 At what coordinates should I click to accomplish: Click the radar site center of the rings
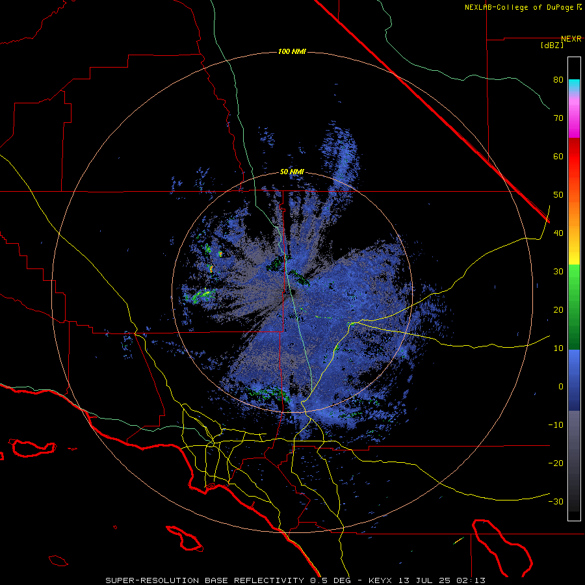pyautogui.click(x=292, y=292)
